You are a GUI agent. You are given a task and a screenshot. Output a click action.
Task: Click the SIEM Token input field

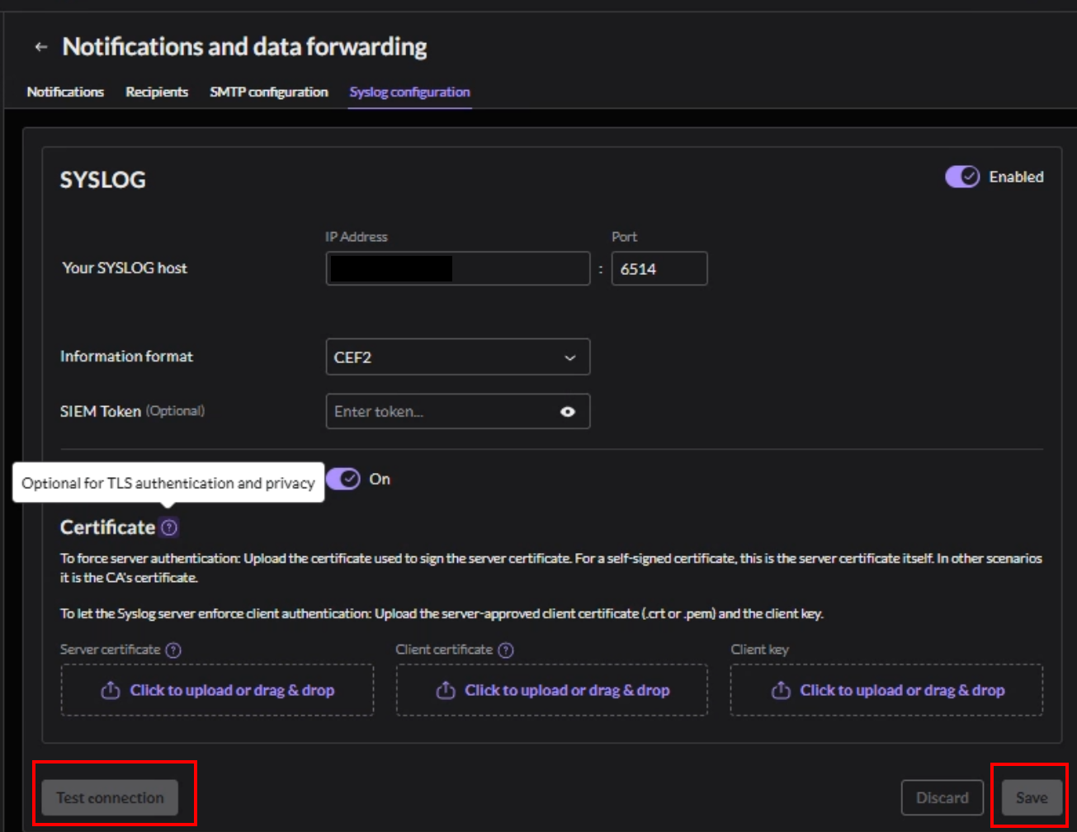442,412
